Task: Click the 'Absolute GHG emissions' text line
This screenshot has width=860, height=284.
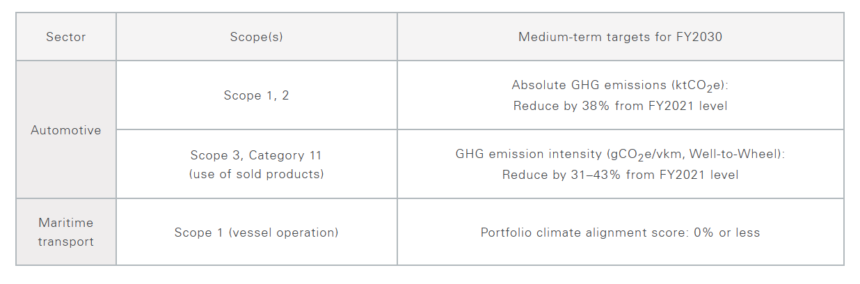Action: click(x=620, y=85)
